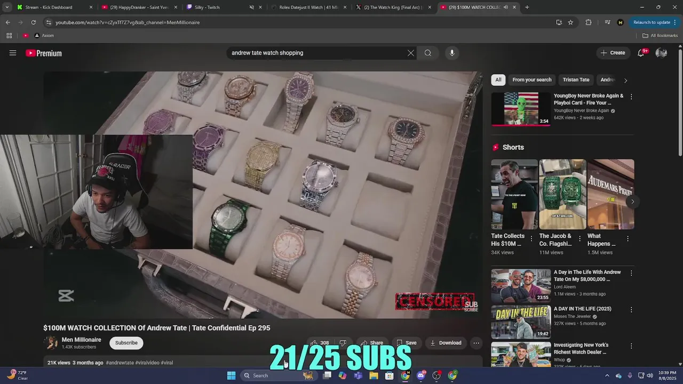Screen dimensions: 683x384
Task: Click Relaunch to update button
Action: point(652,22)
